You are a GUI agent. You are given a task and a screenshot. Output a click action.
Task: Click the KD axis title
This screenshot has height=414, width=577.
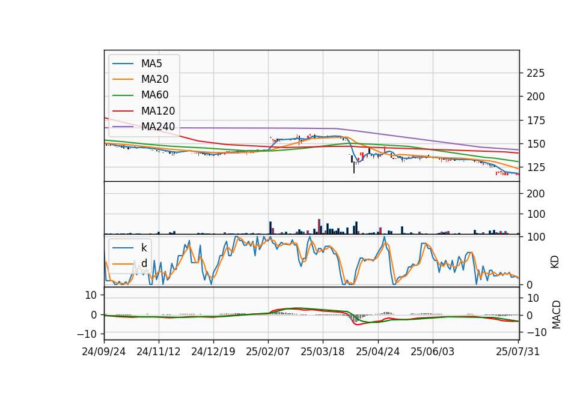pyautogui.click(x=555, y=262)
